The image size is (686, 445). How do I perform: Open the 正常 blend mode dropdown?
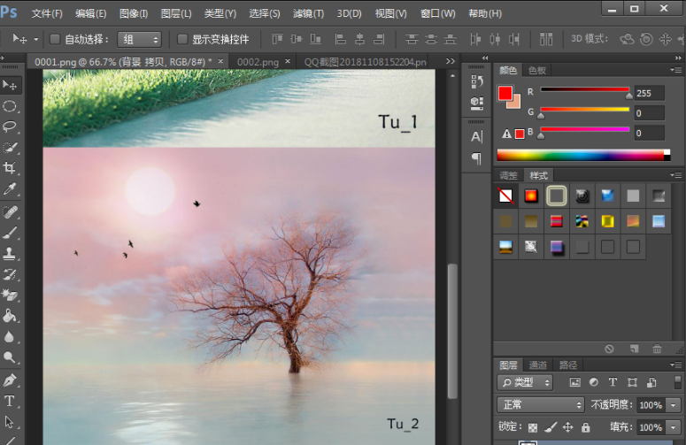539,405
